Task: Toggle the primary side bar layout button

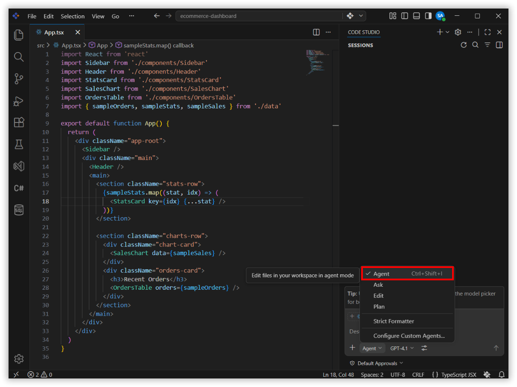Action: click(405, 16)
